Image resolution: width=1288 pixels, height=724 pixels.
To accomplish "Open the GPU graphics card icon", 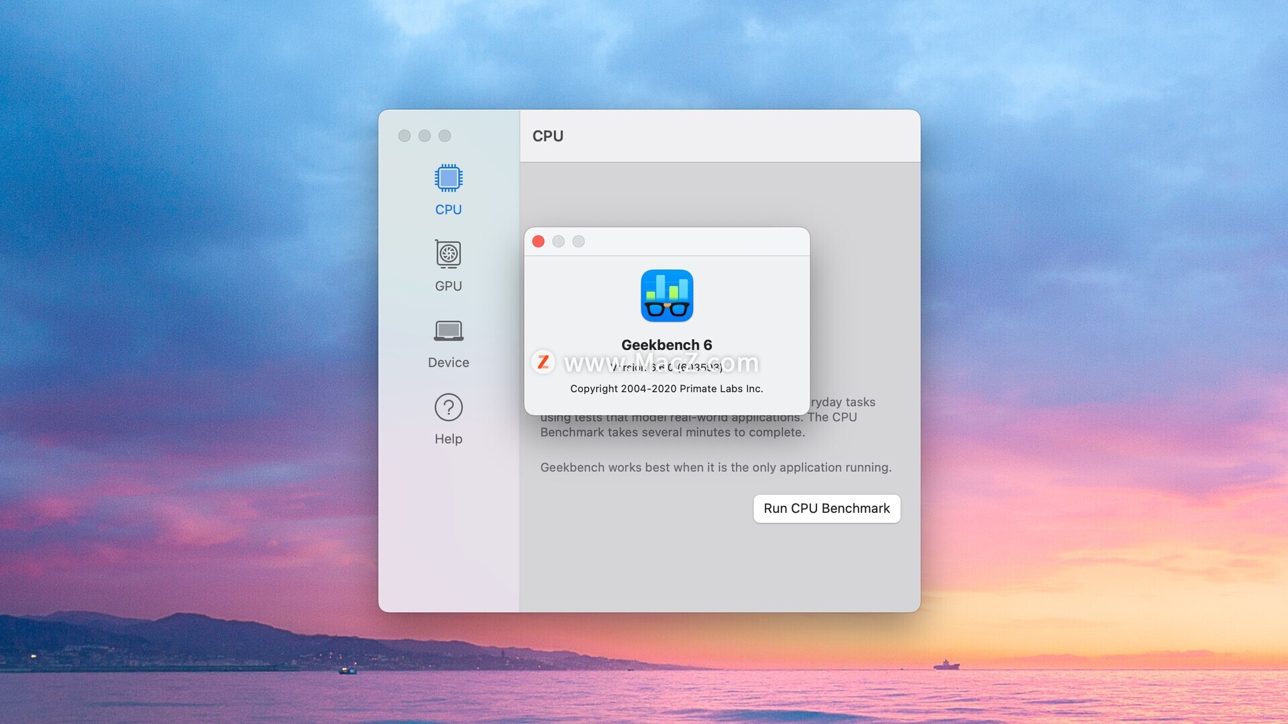I will (x=448, y=254).
